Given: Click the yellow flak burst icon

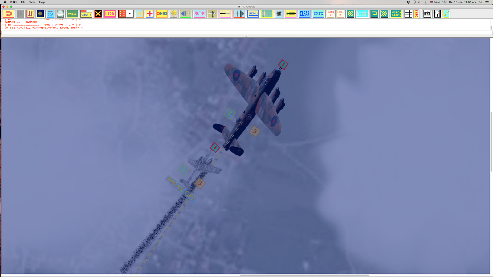Looking at the screenshot, I should pos(174,14).
